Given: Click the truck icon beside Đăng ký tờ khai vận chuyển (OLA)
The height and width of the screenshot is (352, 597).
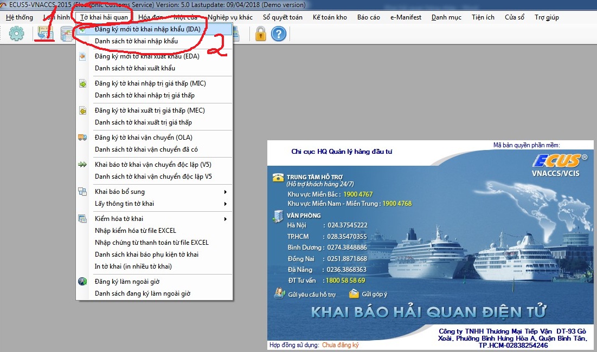Looking at the screenshot, I should click(x=84, y=136).
